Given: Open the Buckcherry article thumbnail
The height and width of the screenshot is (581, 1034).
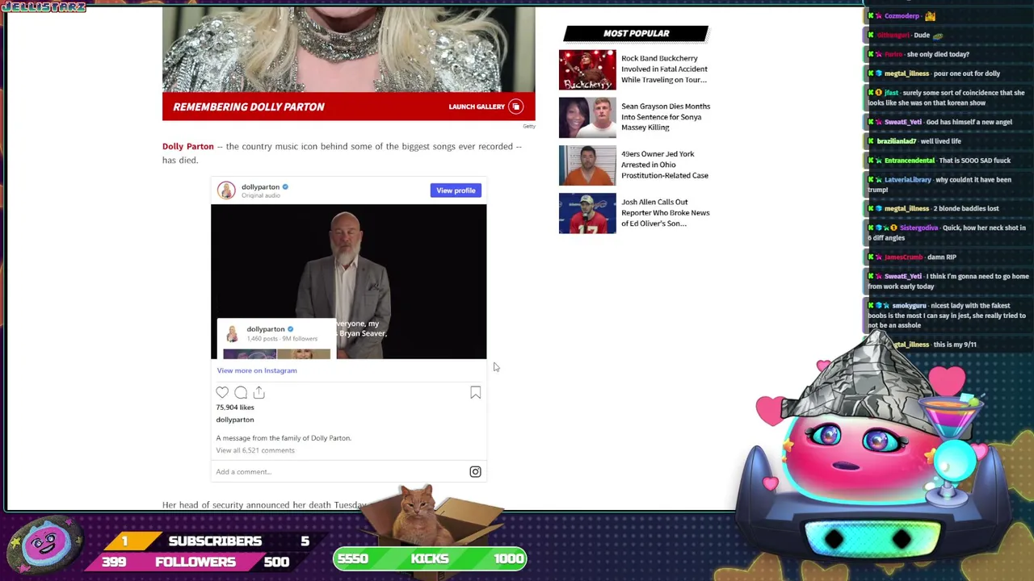Looking at the screenshot, I should click(587, 69).
